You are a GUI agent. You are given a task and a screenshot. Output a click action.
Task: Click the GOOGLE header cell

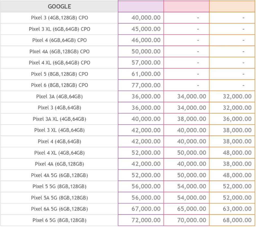point(59,6)
